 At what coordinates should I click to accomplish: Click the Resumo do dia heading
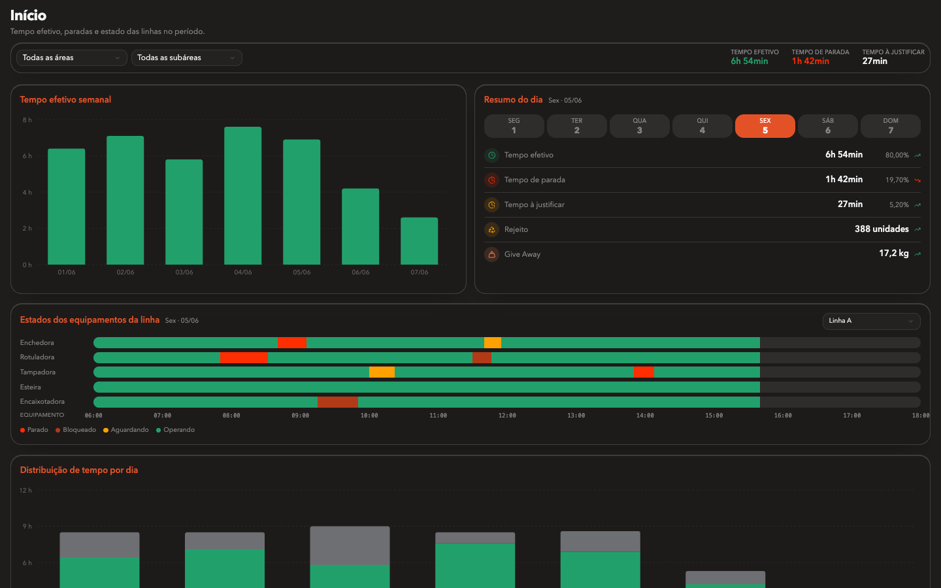(x=513, y=100)
